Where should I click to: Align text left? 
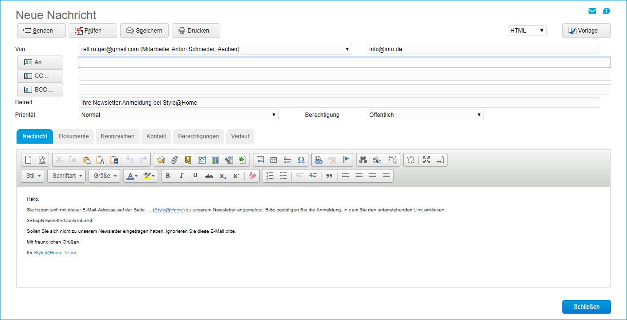345,176
